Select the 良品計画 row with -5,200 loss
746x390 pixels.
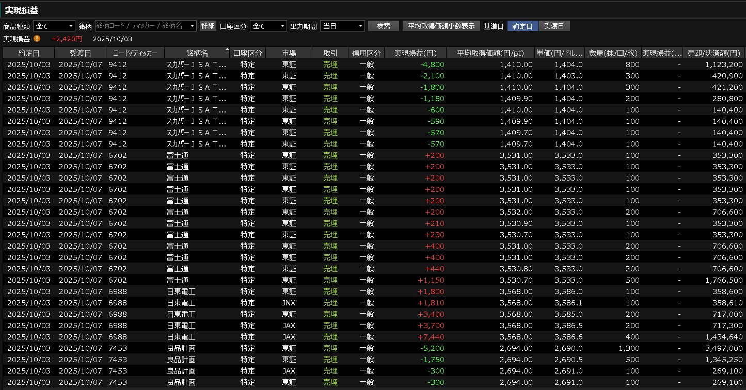(361, 348)
